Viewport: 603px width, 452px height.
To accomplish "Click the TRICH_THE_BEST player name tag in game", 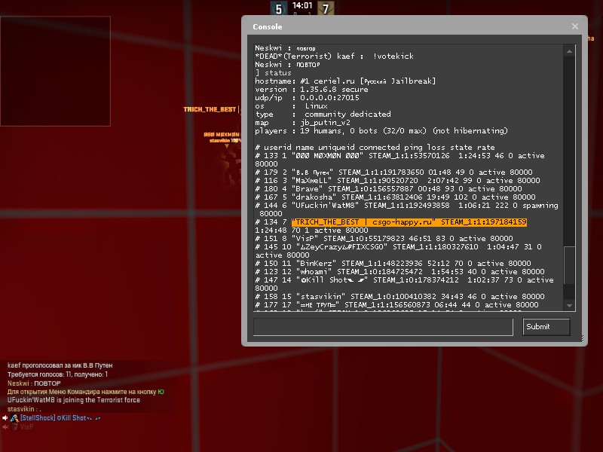I will (x=210, y=109).
